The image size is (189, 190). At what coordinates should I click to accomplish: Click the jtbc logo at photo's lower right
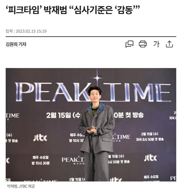[151, 158]
